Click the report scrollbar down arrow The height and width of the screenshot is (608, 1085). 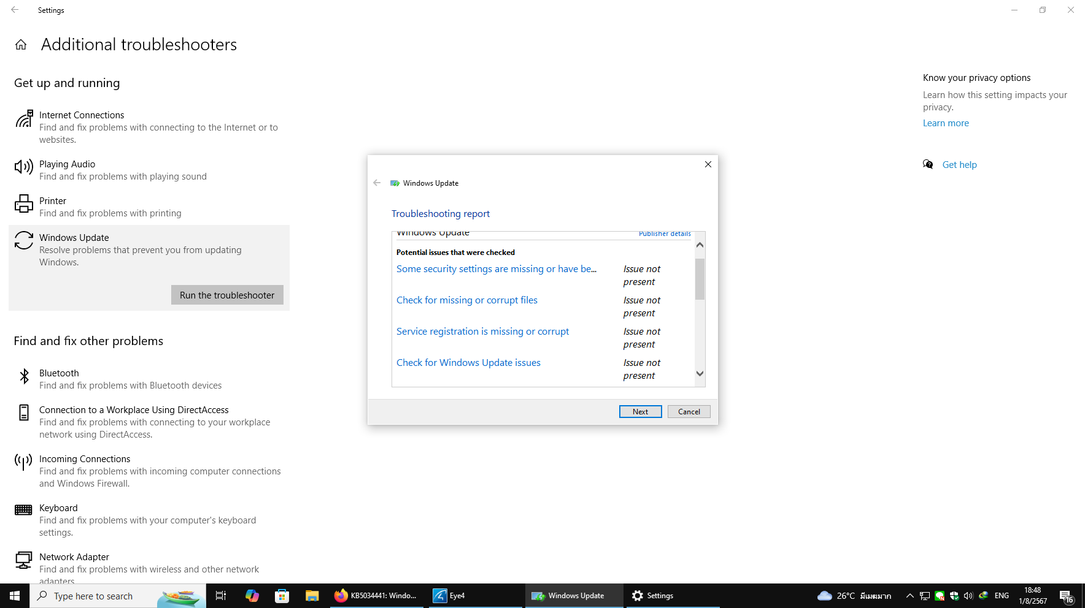tap(700, 373)
